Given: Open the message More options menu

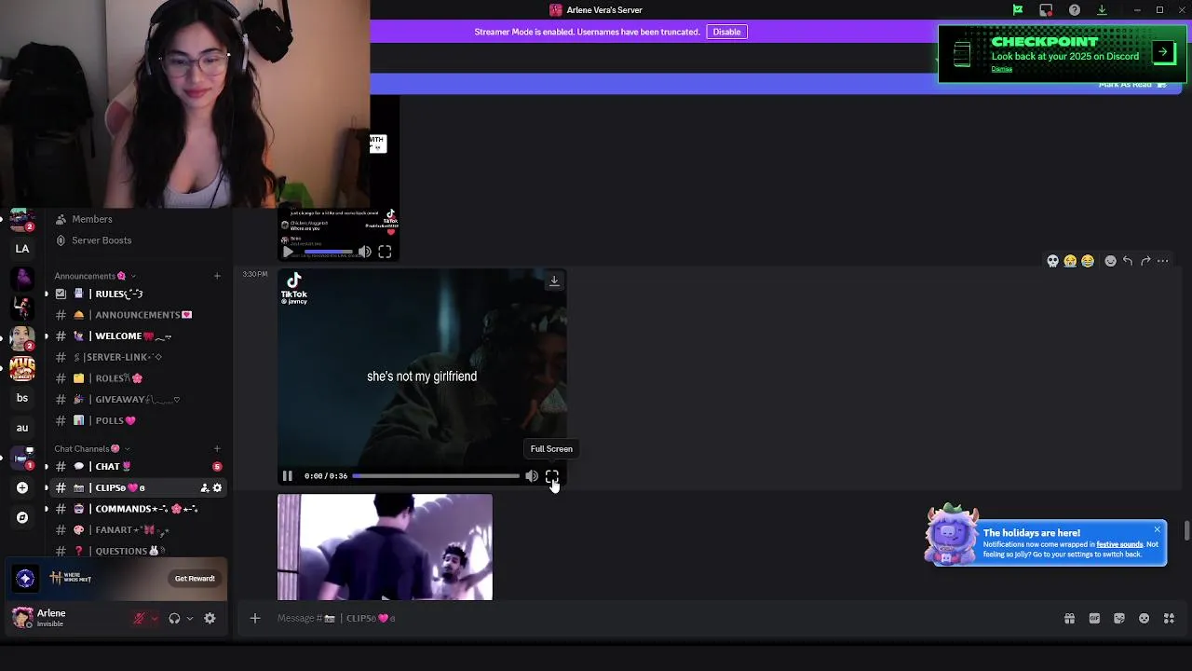Looking at the screenshot, I should coord(1162,261).
